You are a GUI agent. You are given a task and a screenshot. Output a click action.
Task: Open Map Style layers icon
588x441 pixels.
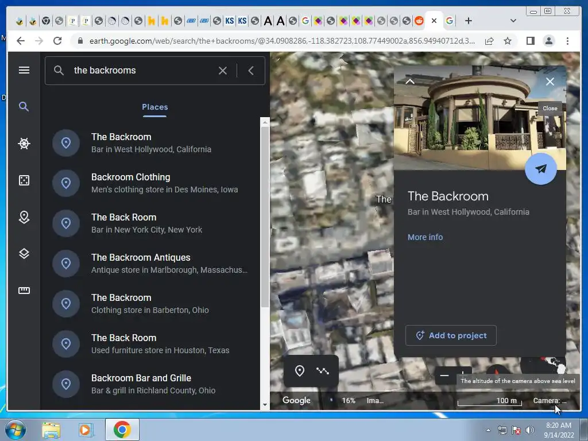tap(24, 254)
